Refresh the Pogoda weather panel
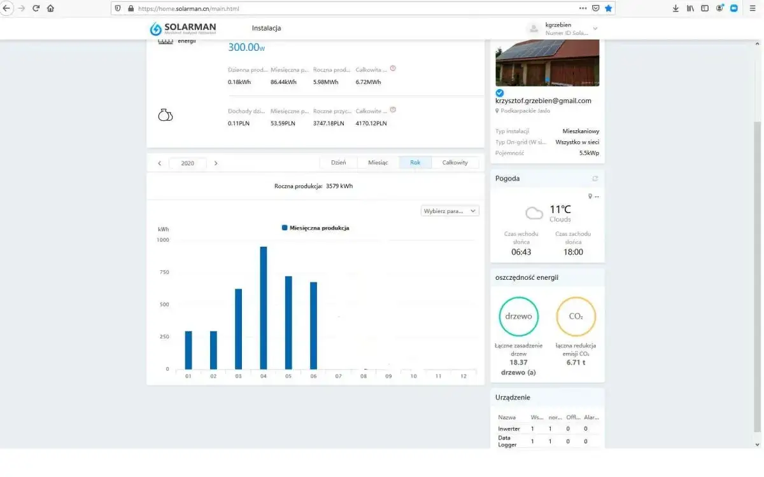This screenshot has width=764, height=477. point(595,179)
